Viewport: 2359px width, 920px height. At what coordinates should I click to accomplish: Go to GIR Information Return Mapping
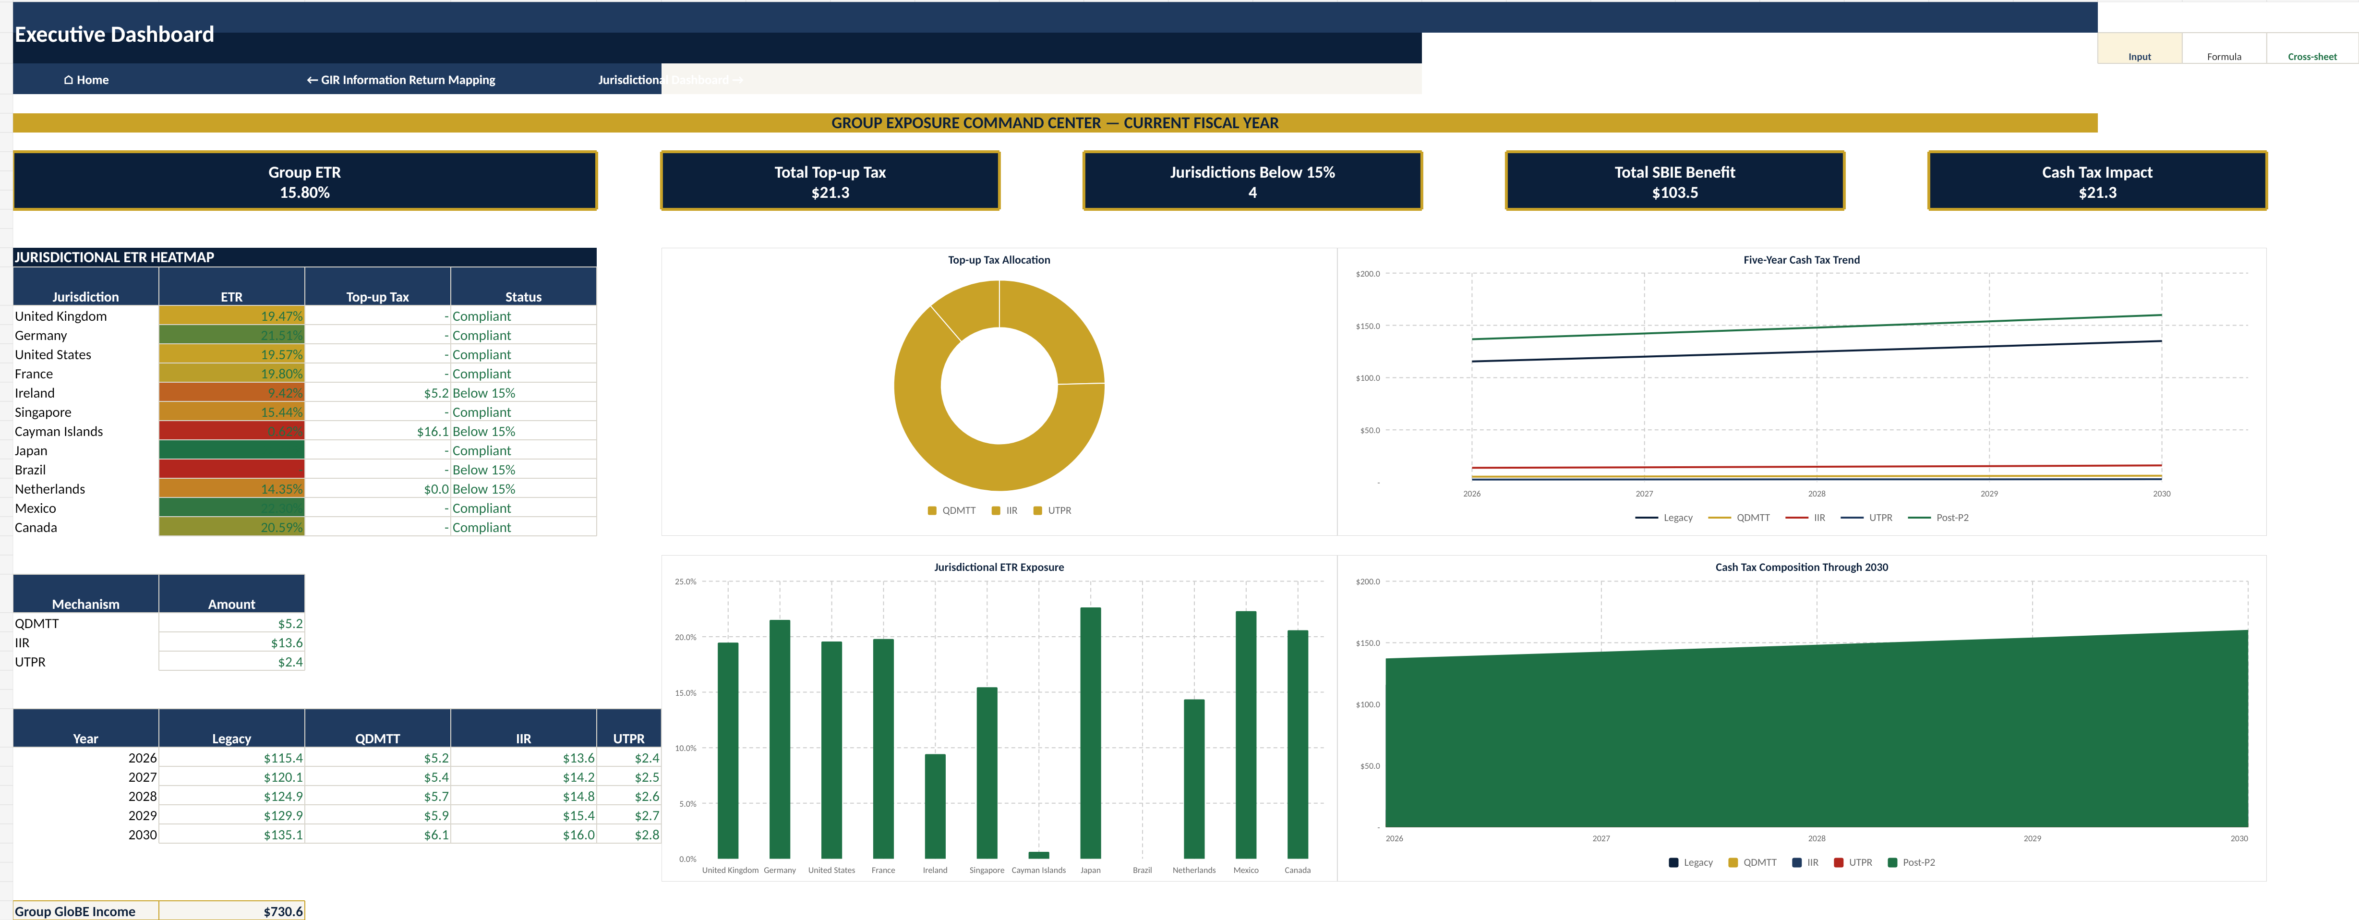pos(400,80)
